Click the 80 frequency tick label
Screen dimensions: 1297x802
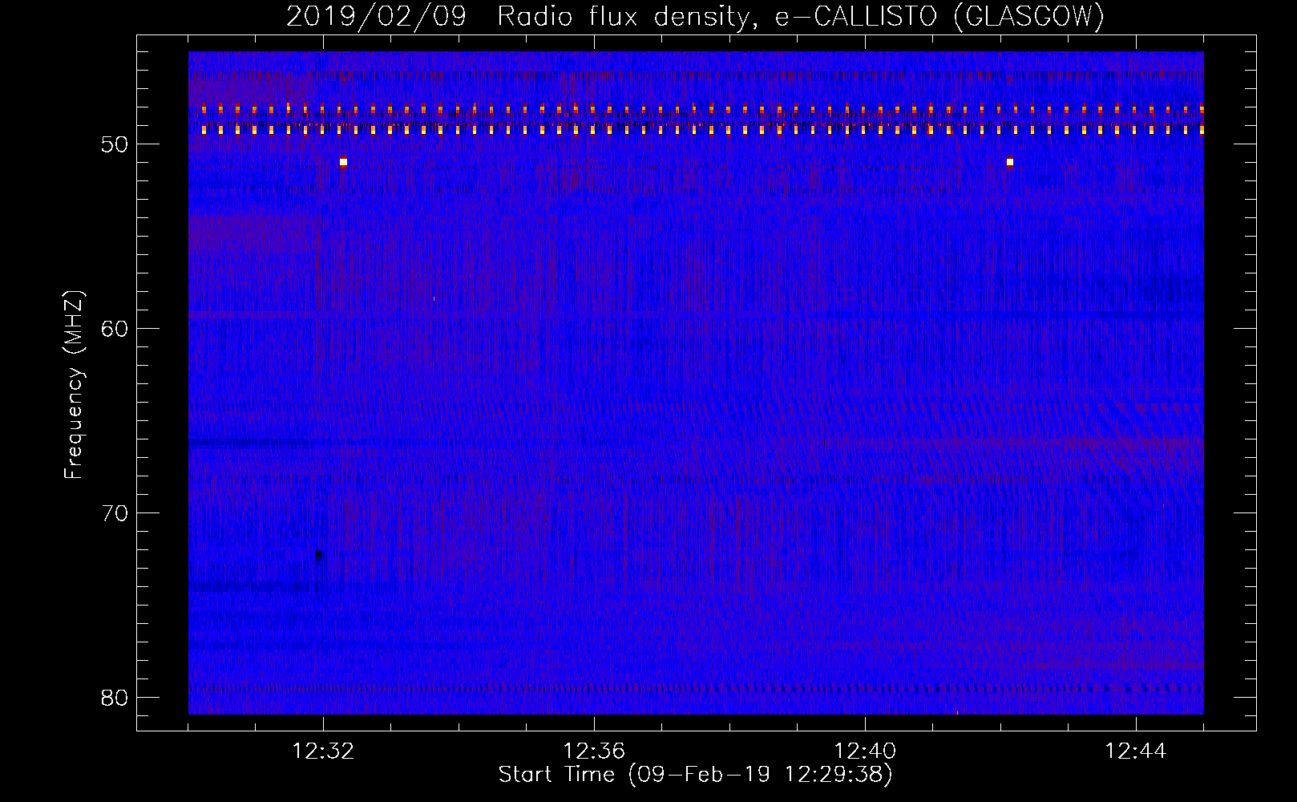[x=115, y=698]
